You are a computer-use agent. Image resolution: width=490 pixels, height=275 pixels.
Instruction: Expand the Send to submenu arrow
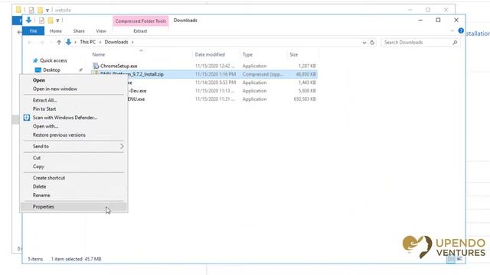122,146
